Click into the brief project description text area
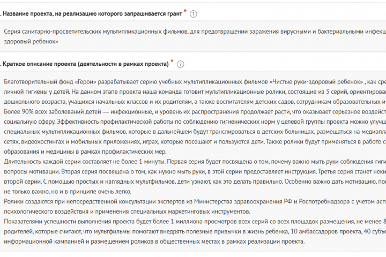The image size is (386, 257). tap(193, 162)
